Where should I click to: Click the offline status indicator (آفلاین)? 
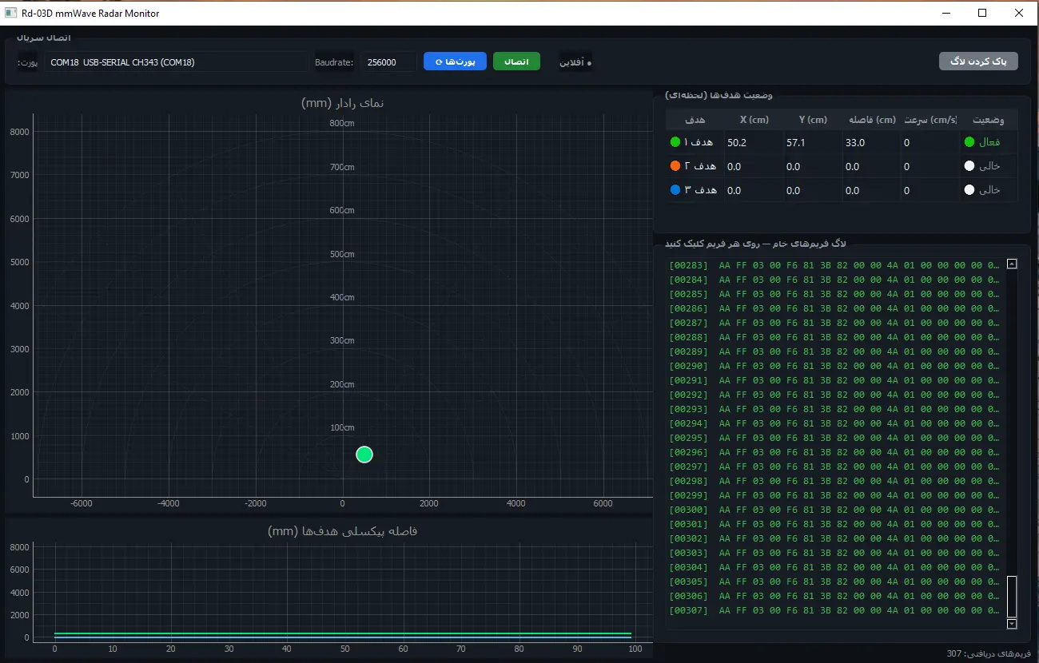tap(575, 62)
